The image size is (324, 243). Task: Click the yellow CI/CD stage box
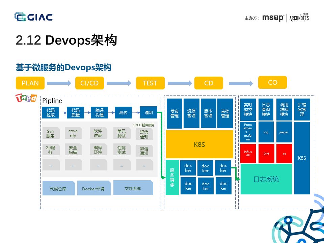[x=89, y=83]
